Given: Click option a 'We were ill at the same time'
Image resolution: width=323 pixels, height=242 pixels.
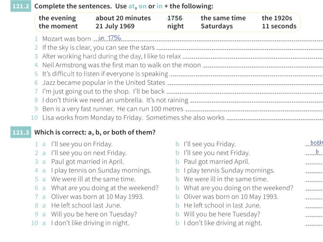Looking at the screenshot, I should [x=93, y=179].
